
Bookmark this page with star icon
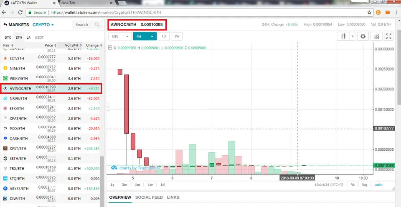(x=369, y=12)
